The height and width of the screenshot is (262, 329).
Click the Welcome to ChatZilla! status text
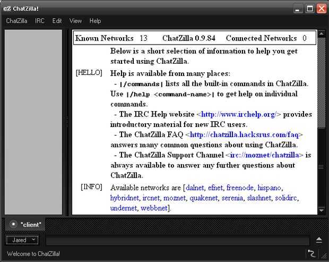[33, 253]
